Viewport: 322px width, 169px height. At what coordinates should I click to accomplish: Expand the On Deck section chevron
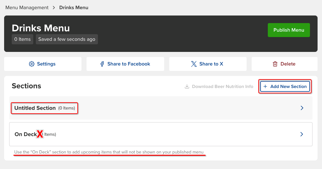(302, 134)
